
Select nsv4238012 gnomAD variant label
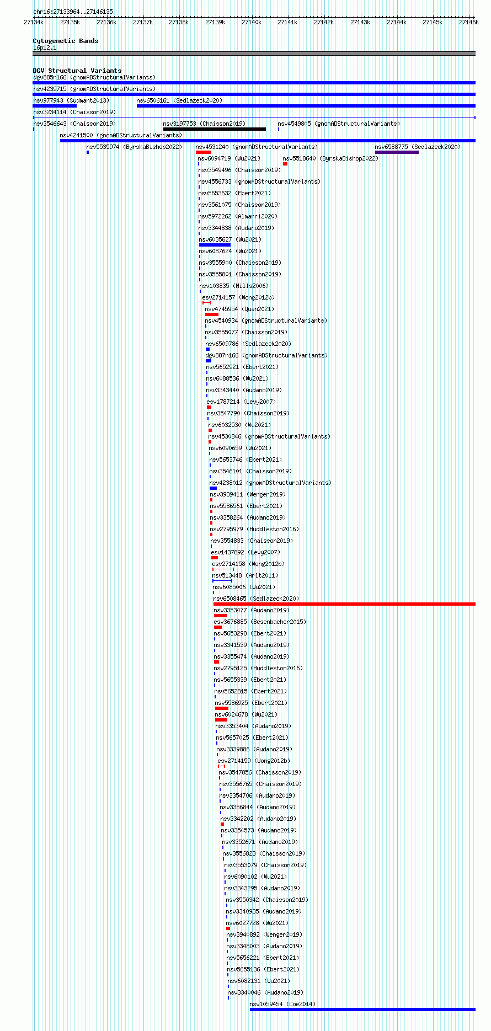pyautogui.click(x=270, y=483)
